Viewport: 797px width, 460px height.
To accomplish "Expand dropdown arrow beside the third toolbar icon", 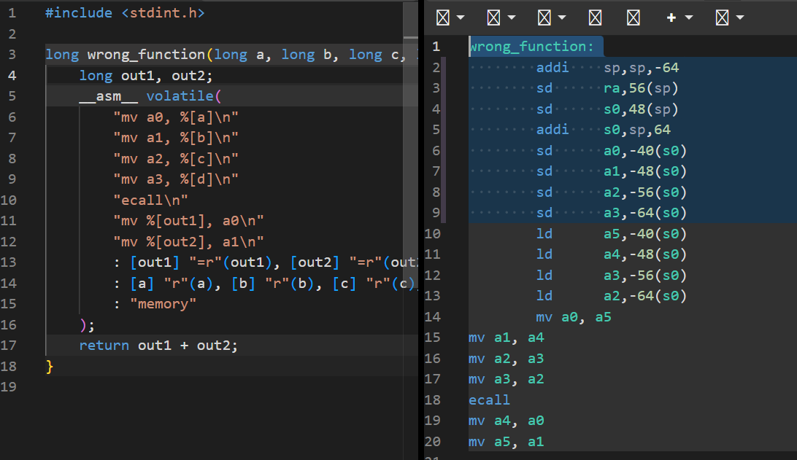I will (x=562, y=17).
